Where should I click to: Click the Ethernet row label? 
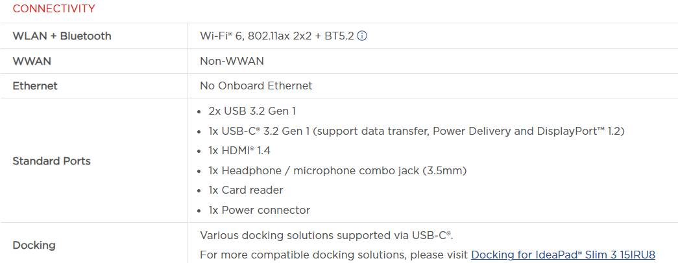coord(35,86)
